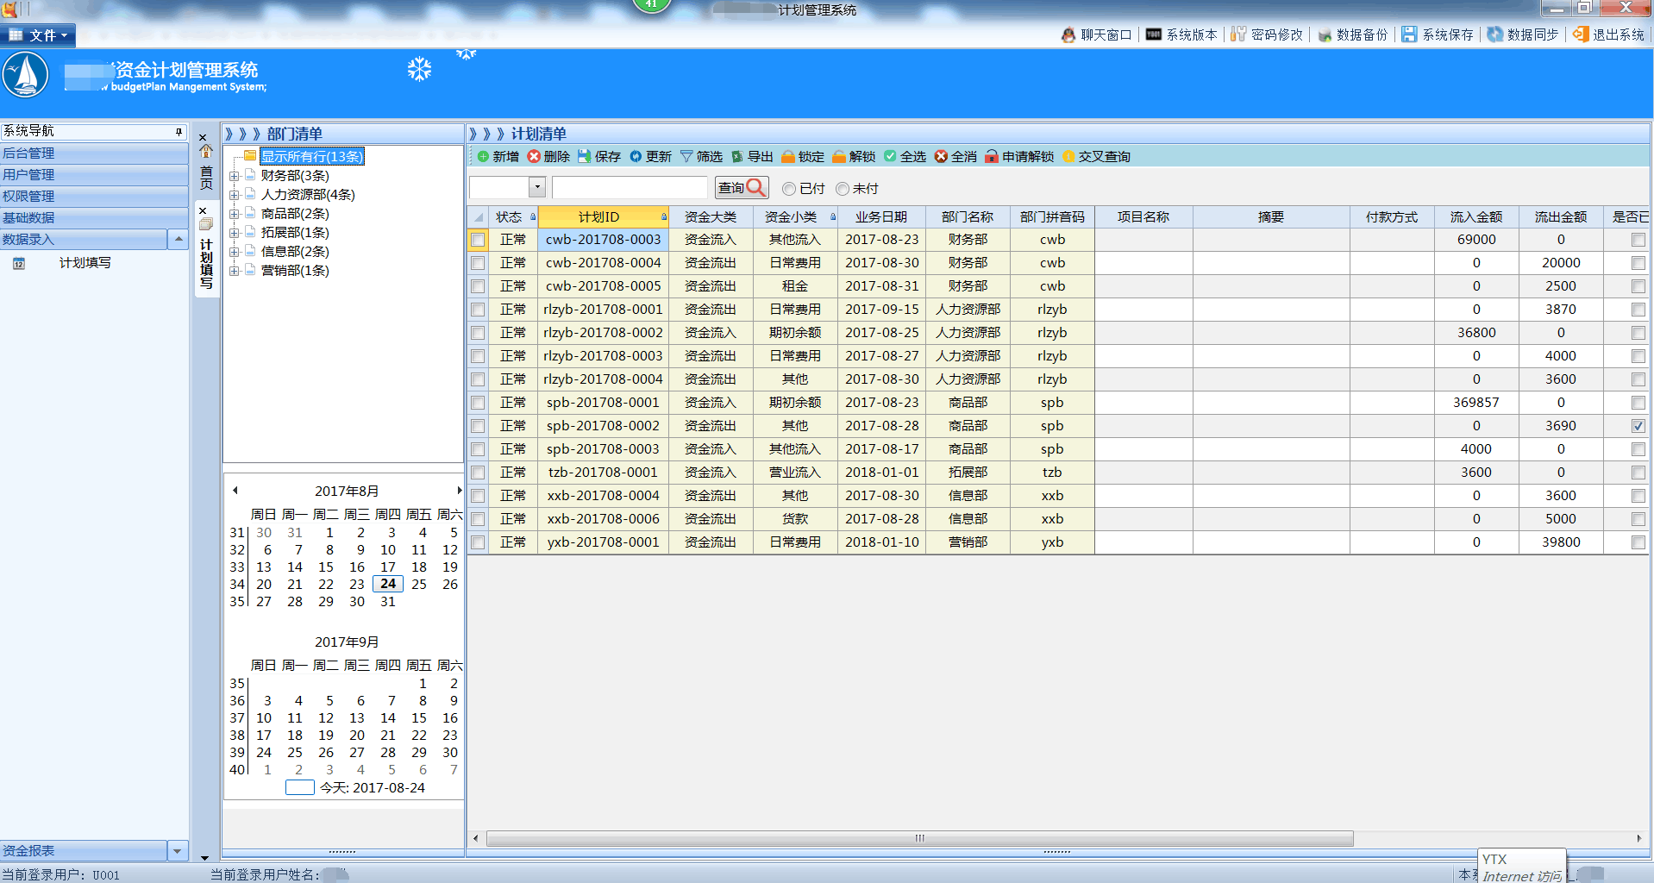Expand the 信息部(2条) tree node
This screenshot has width=1654, height=883.
234,252
